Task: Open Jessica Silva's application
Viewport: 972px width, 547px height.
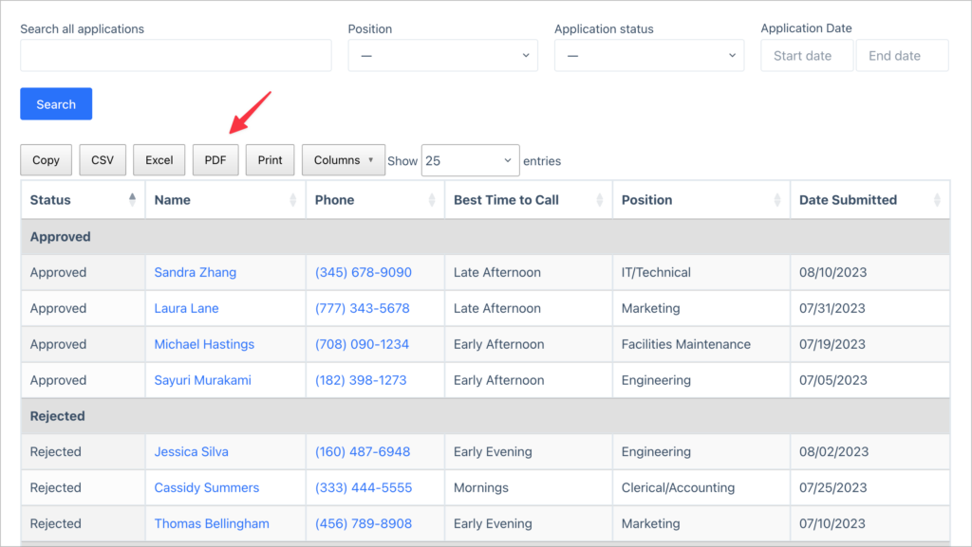Action: [x=192, y=451]
